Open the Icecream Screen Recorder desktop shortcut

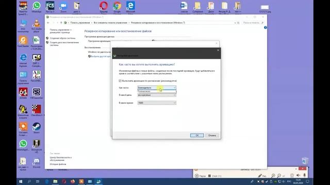[23, 129]
